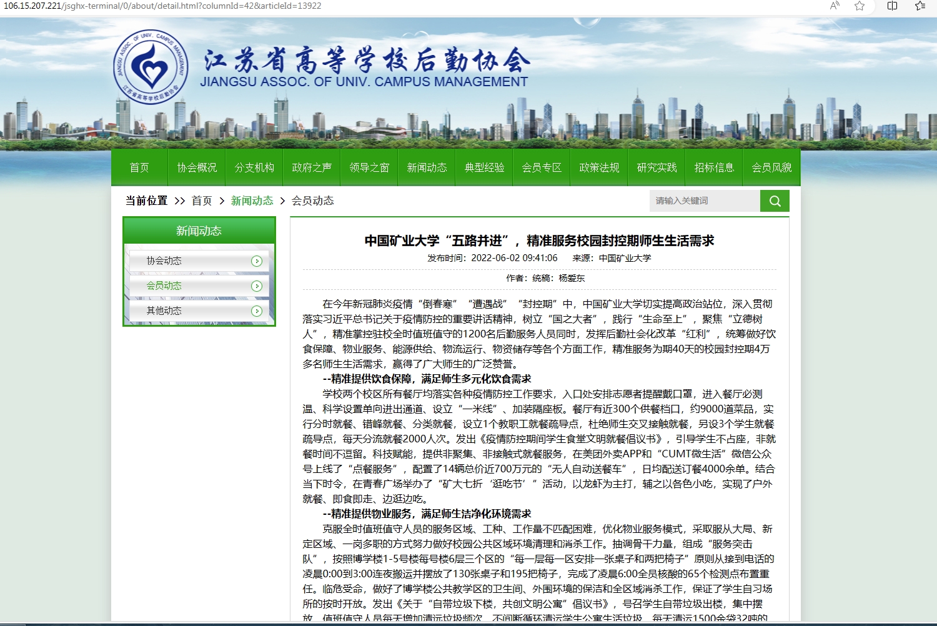
Task: Click the 江苏省高等学校后勤协会 calligraphy title
Action: [x=367, y=60]
